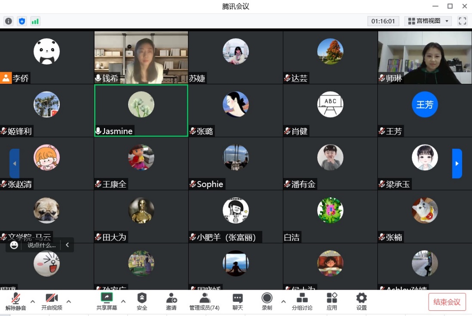472x316 pixels.
Task: Unmute the microphone (解除静音)
Action: pyautogui.click(x=16, y=301)
